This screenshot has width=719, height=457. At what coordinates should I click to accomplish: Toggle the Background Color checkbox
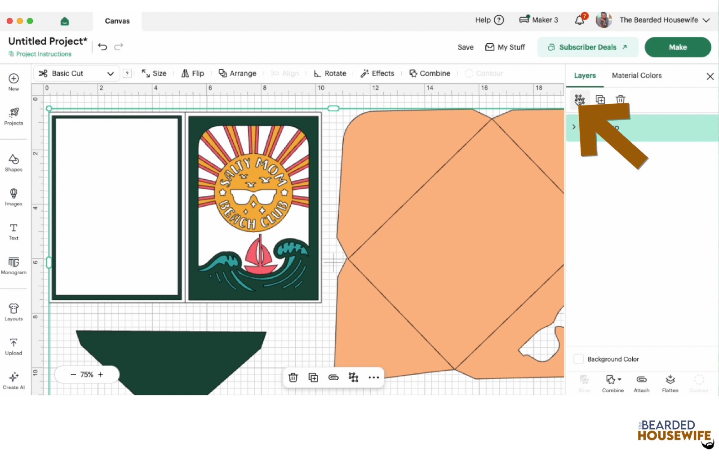579,359
